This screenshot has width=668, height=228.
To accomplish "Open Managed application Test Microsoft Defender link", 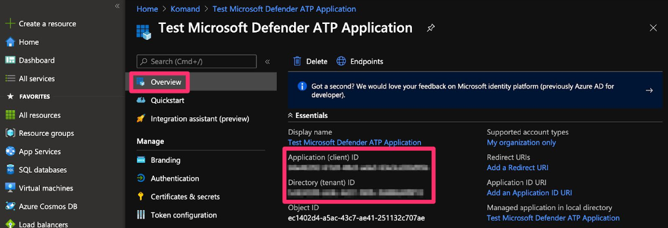I will tap(553, 218).
